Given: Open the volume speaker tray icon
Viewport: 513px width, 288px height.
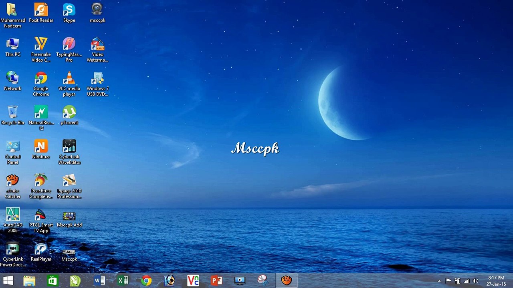Looking at the screenshot, I should click(476, 281).
